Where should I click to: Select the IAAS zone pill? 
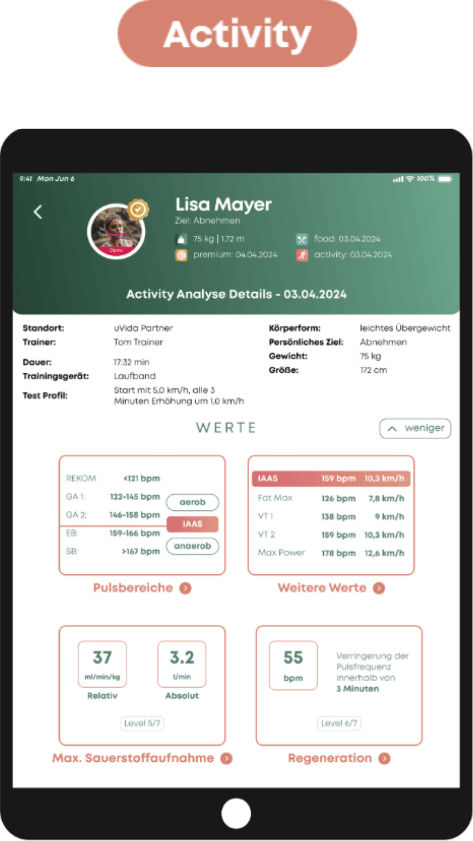point(193,524)
